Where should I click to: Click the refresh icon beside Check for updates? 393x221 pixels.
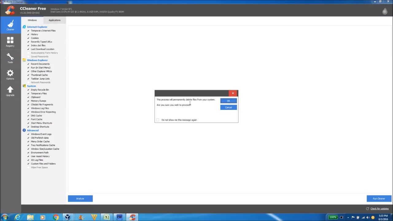(x=367, y=209)
